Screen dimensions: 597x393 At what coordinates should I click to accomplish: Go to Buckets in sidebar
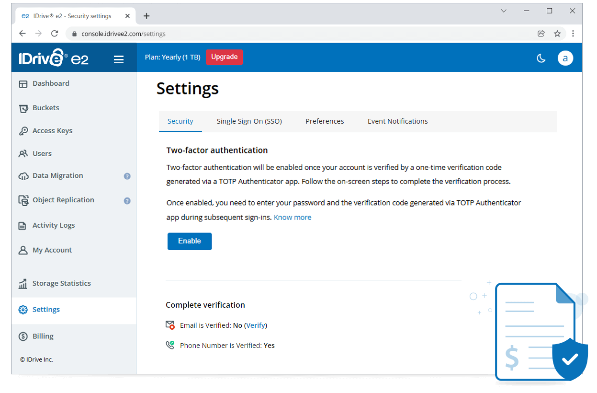pyautogui.click(x=46, y=108)
